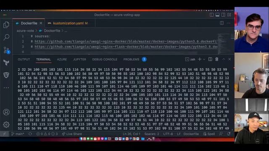
Task: Open the feedback icon in status bar
Action: (221, 134)
